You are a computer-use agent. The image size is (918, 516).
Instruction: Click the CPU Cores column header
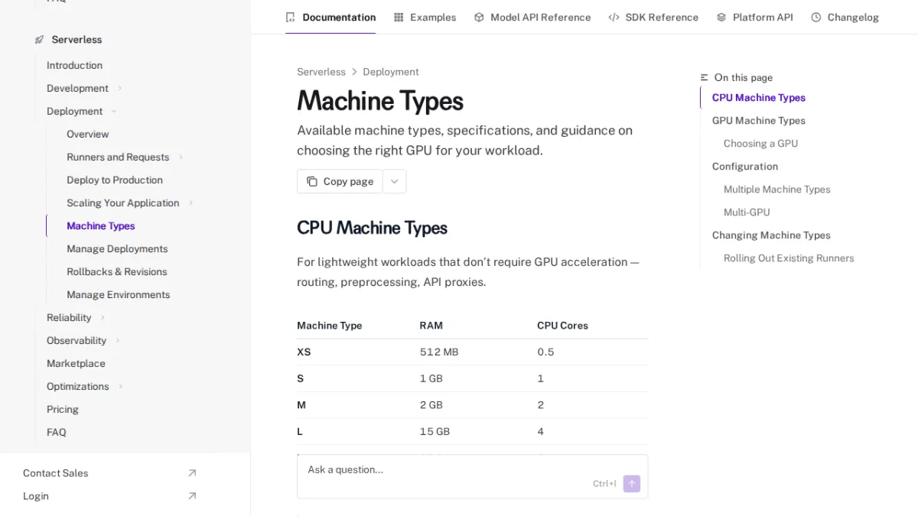pos(563,326)
